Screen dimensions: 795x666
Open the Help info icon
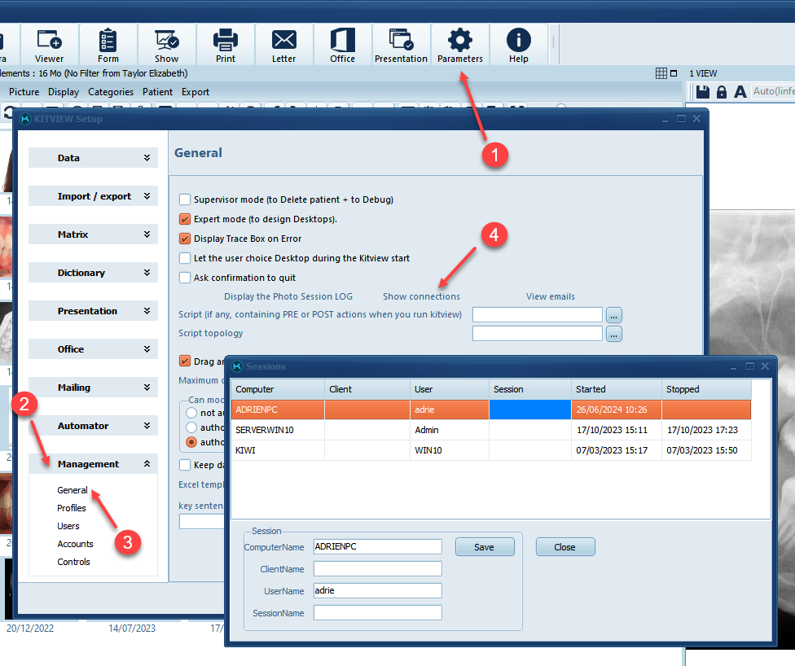point(519,44)
